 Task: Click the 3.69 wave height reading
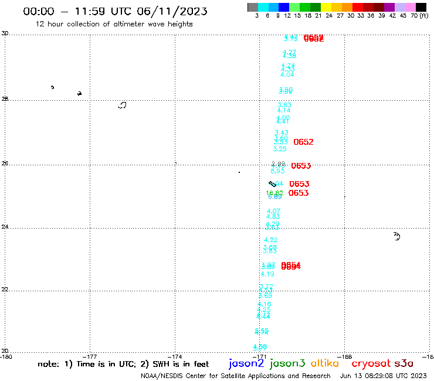[265, 295]
